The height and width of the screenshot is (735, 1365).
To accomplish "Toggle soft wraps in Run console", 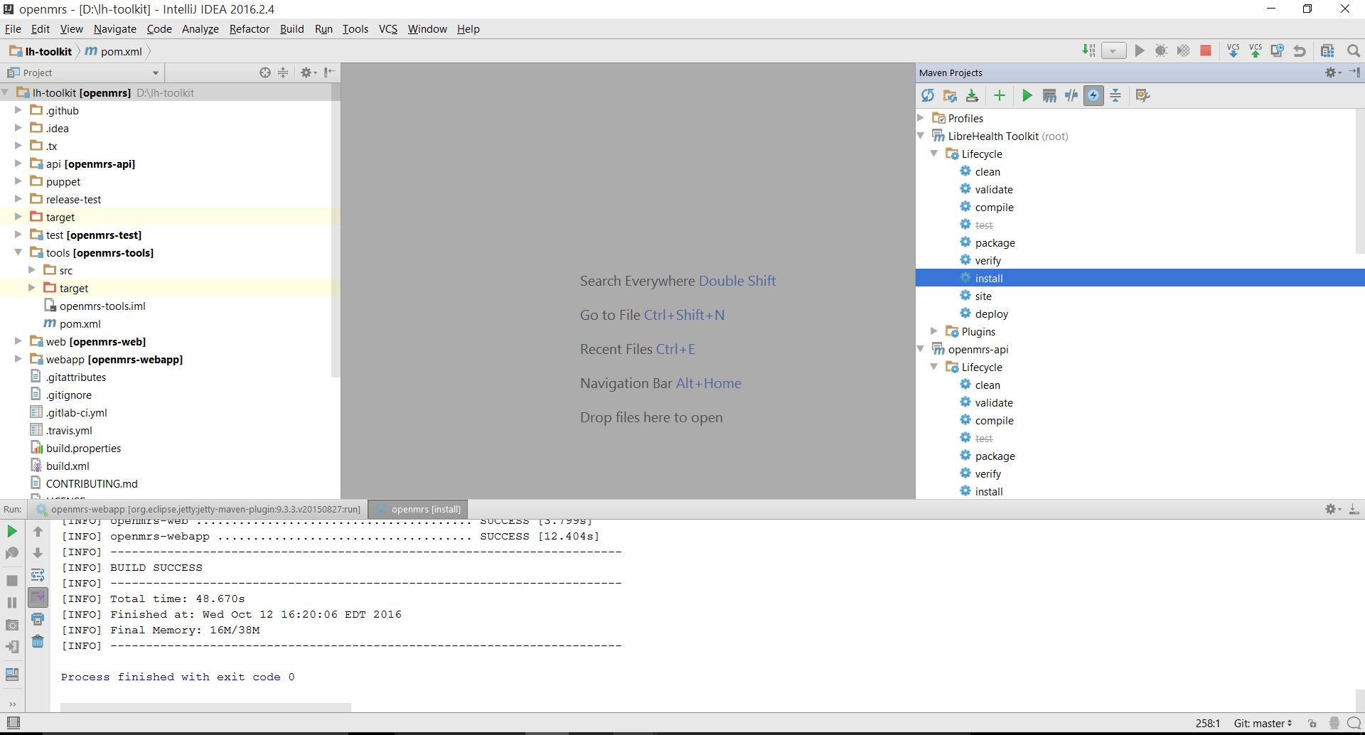I will [x=38, y=575].
